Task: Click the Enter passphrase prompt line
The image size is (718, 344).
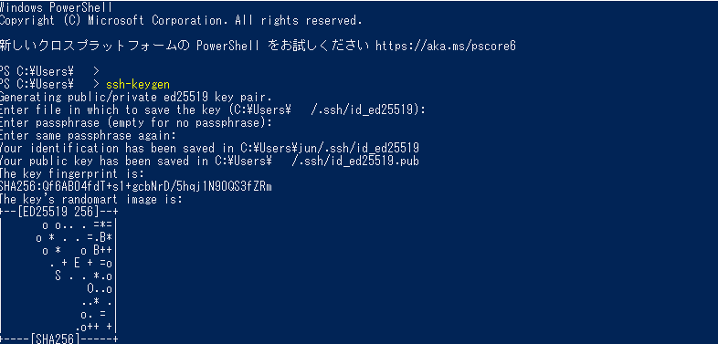Action: [136, 123]
